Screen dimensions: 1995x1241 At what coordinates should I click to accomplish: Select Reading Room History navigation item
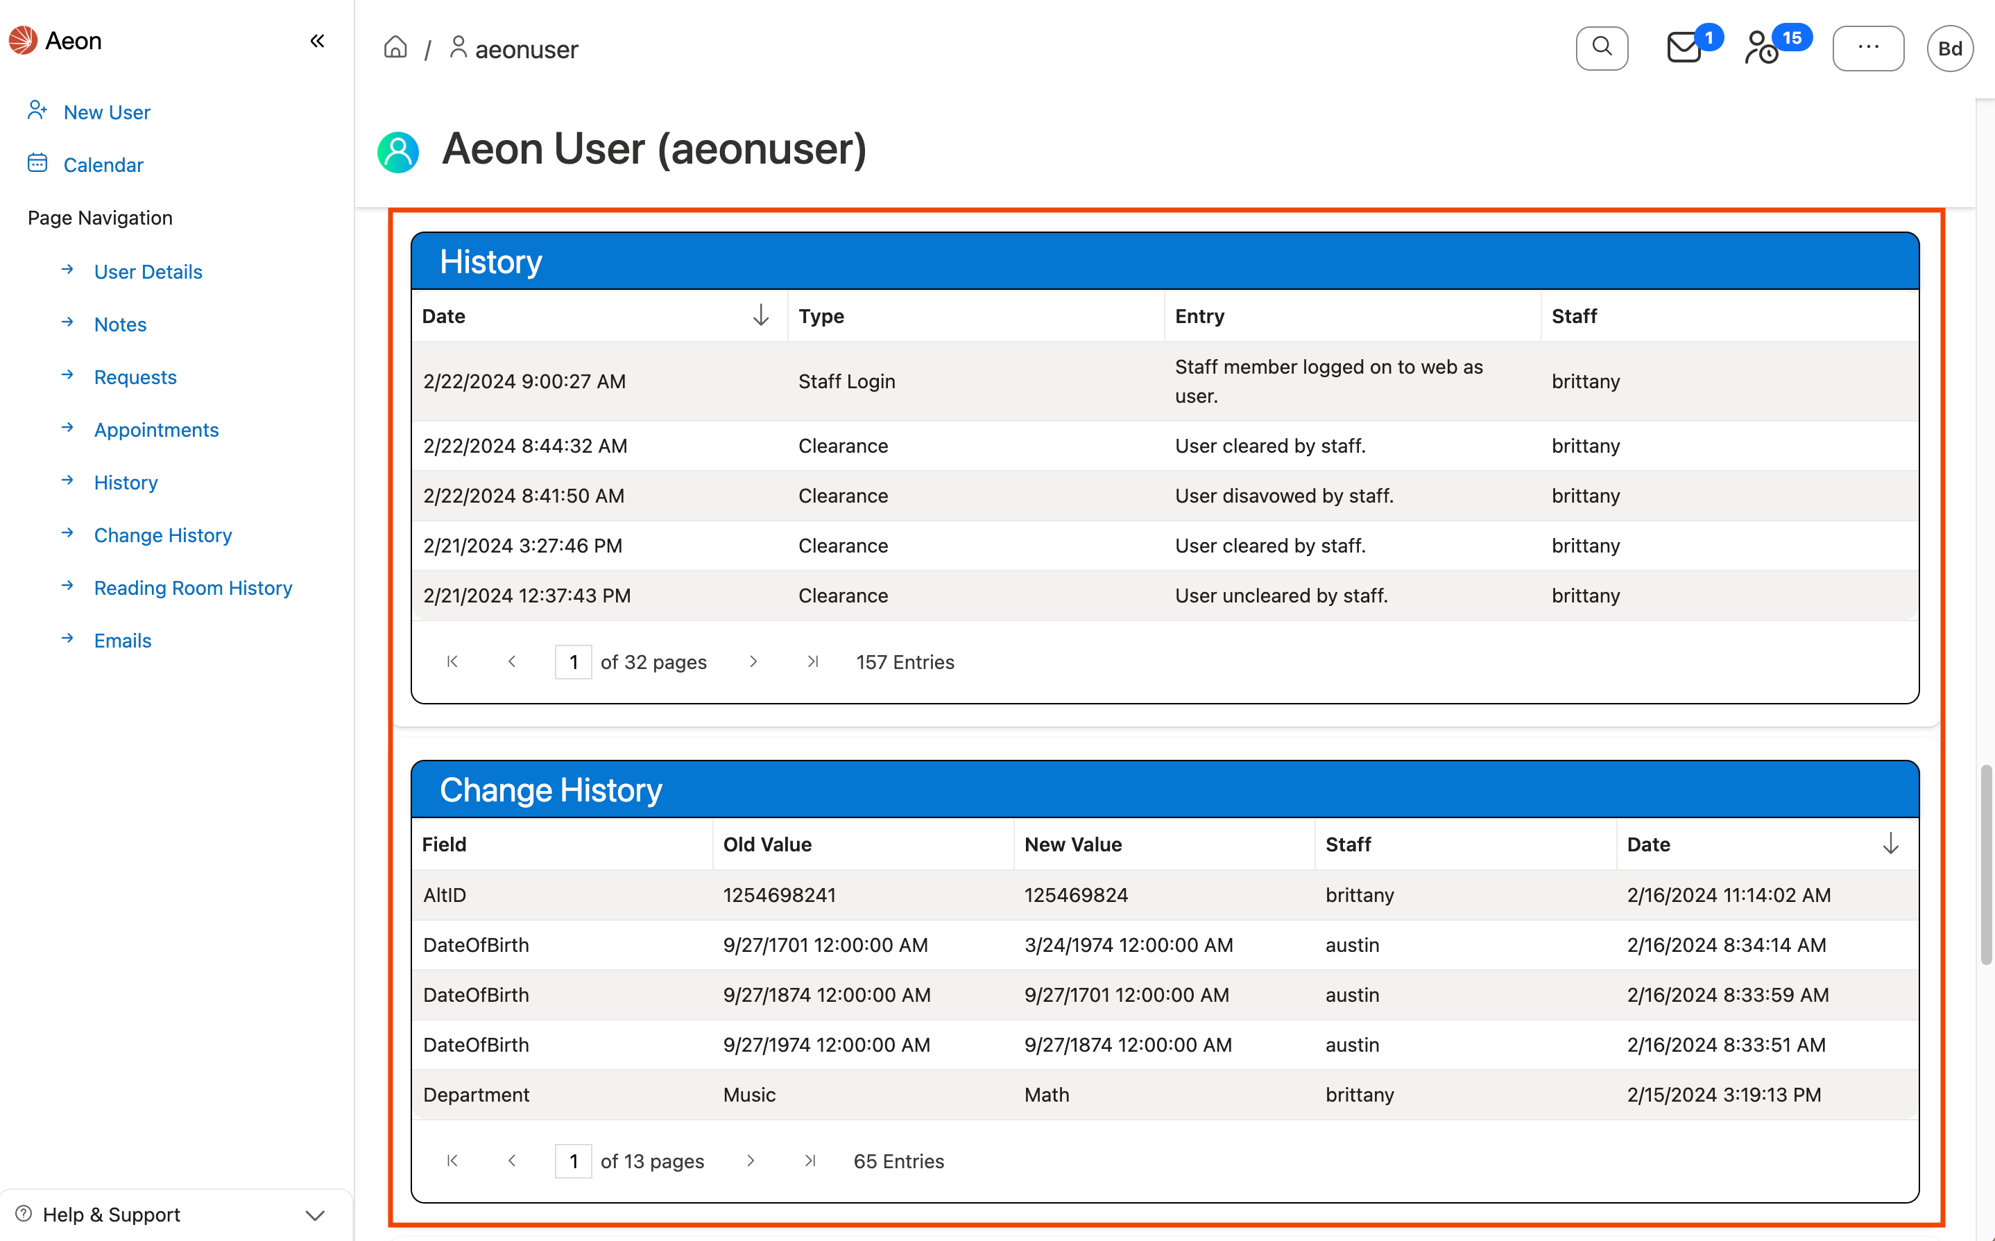coord(193,588)
